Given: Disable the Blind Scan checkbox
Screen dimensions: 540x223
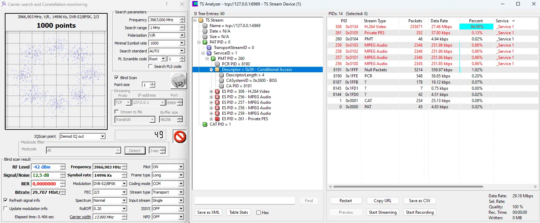Looking at the screenshot, I should pyautogui.click(x=116, y=78).
